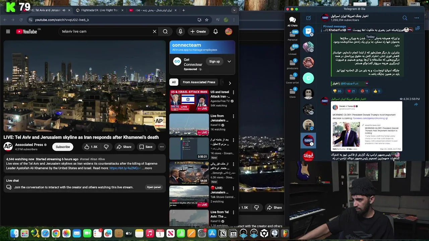Show next filter chips with right arrow
Screen dimensions: 429x241
[x=230, y=83]
